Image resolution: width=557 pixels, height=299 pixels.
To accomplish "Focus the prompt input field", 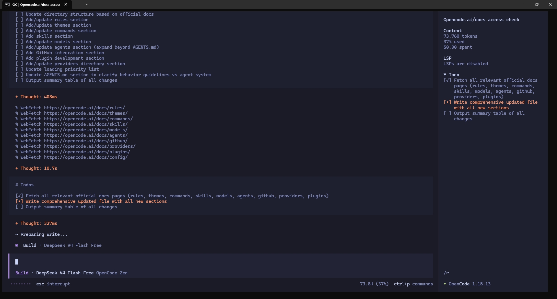I will point(221,262).
